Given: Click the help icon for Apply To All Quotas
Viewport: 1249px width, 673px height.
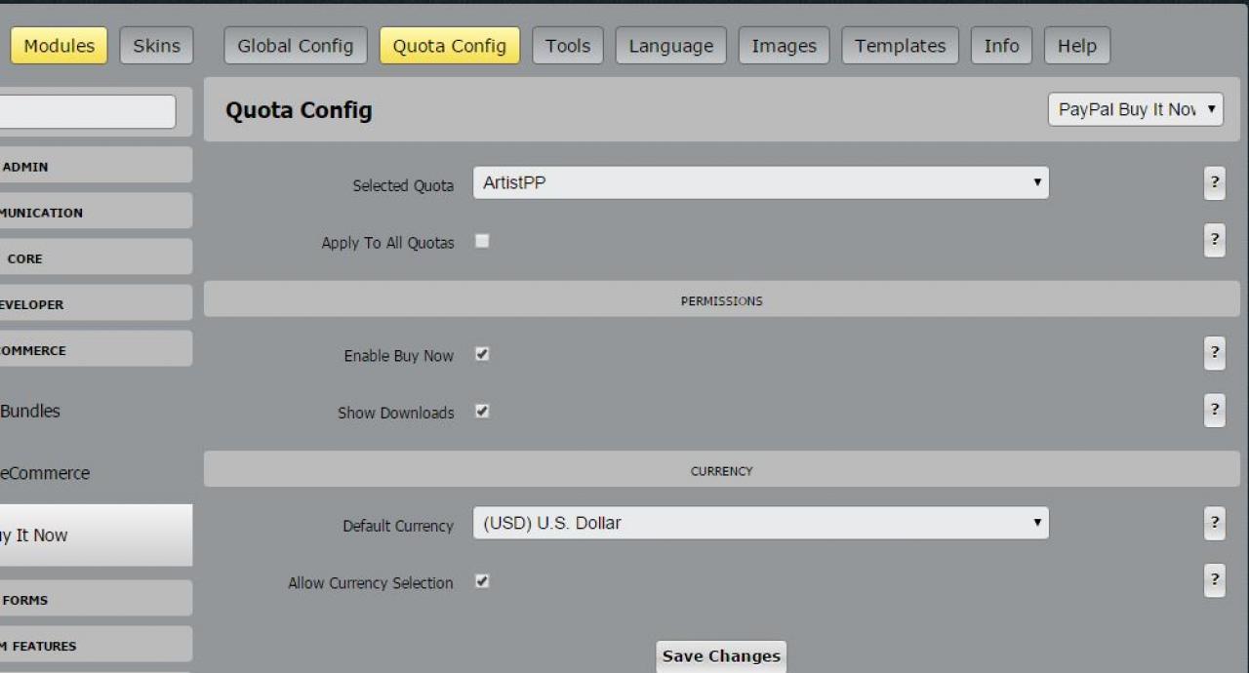Looking at the screenshot, I should [1215, 240].
